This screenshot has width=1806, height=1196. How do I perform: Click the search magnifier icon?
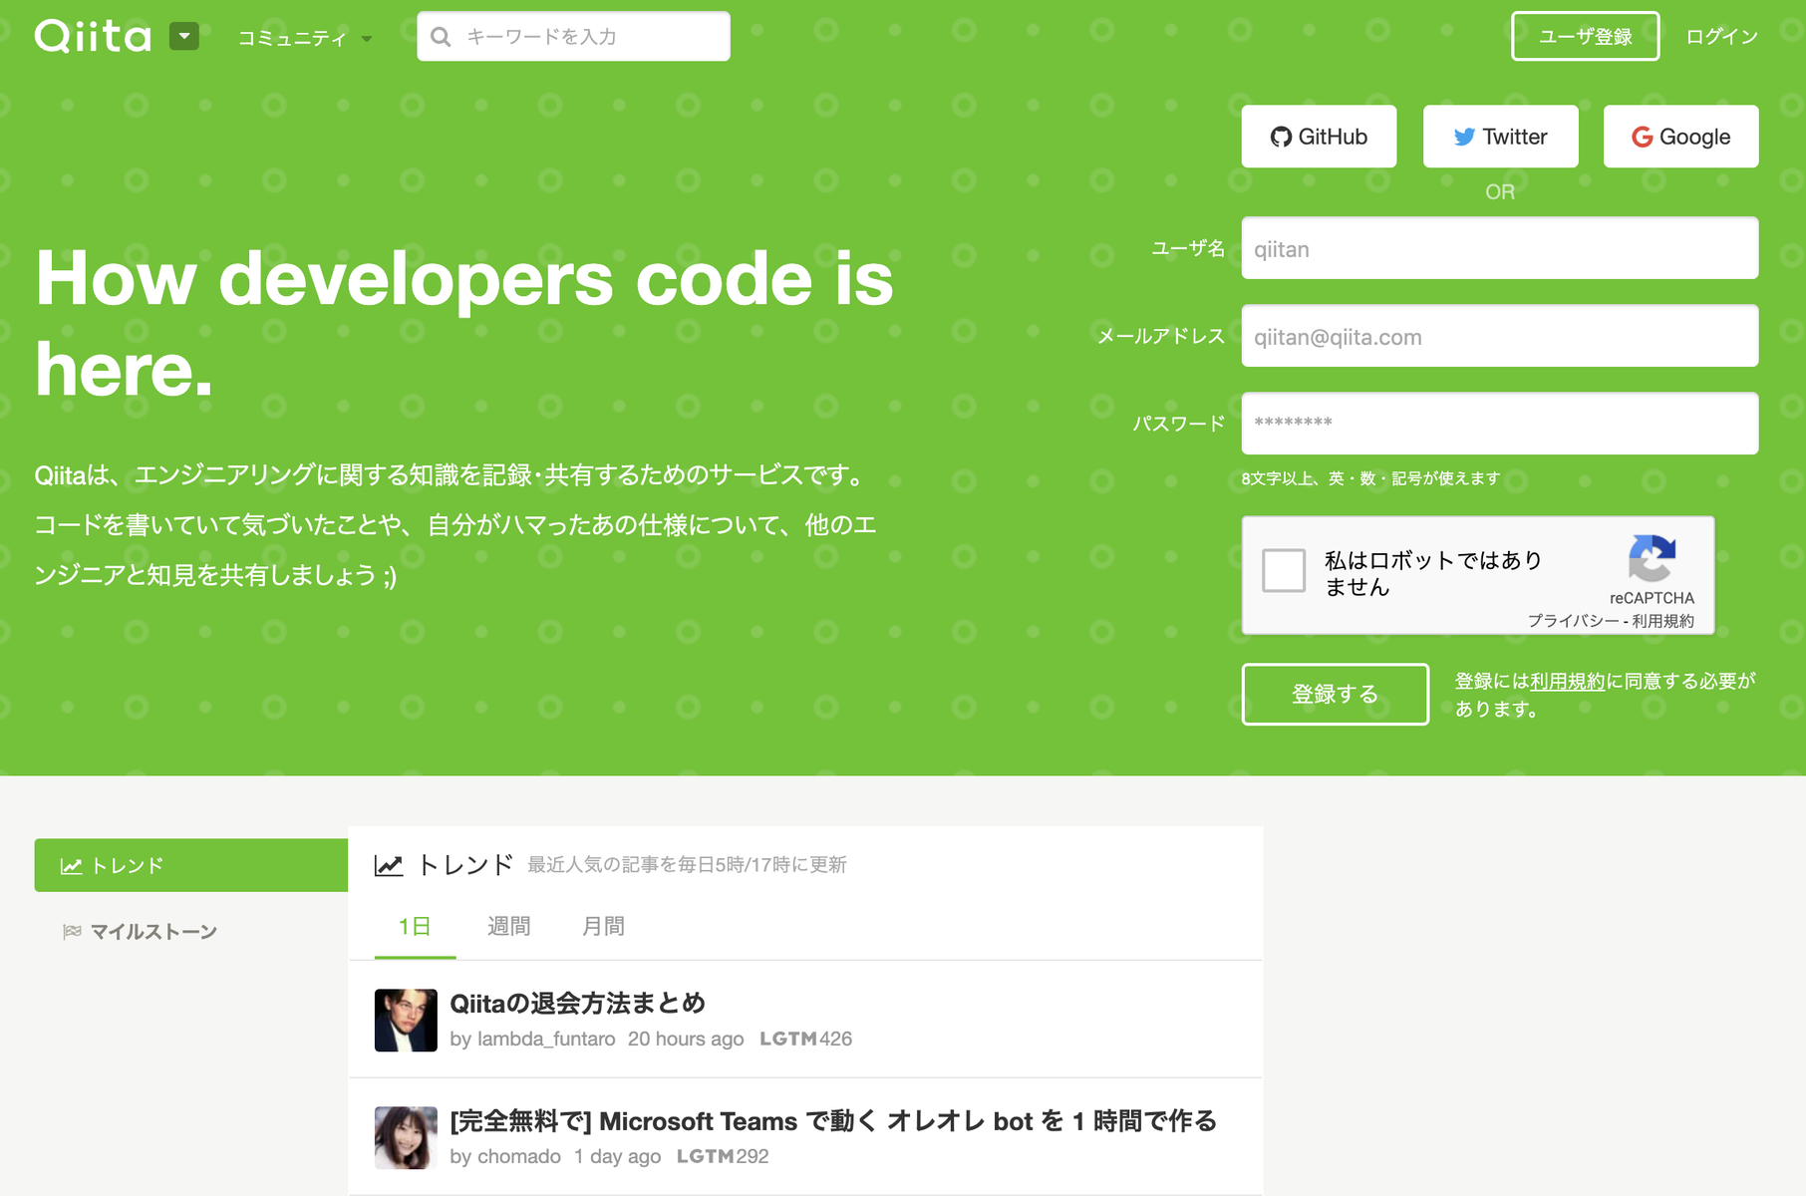[x=441, y=37]
